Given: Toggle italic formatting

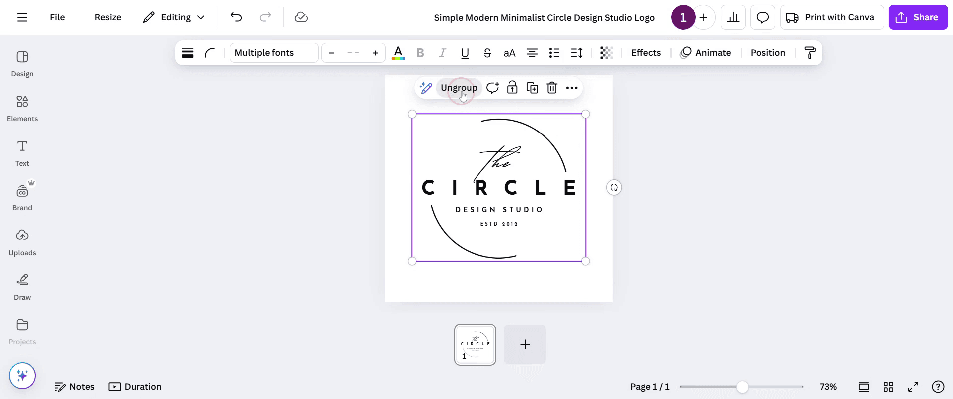Looking at the screenshot, I should click(443, 53).
